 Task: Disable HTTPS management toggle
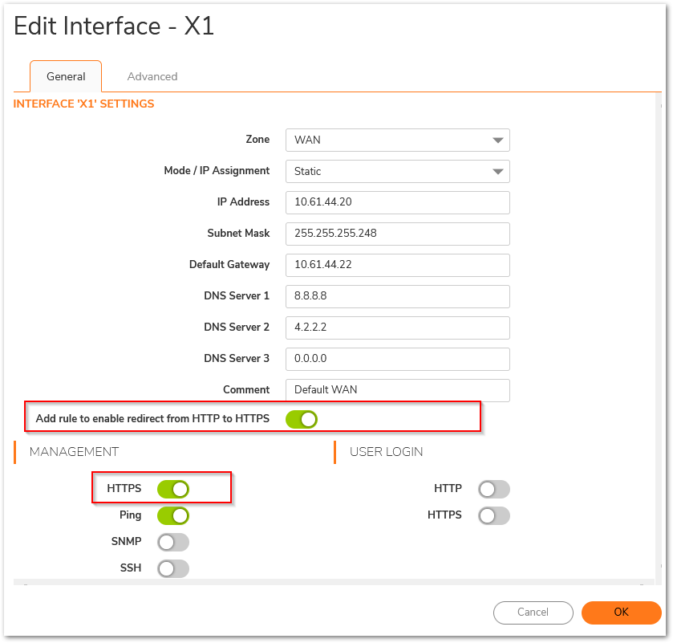coord(173,489)
